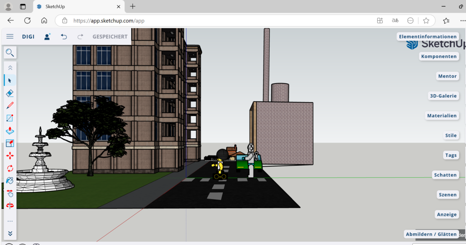466x245 pixels.
Task: Open the hamburger main menu
Action: coord(10,37)
